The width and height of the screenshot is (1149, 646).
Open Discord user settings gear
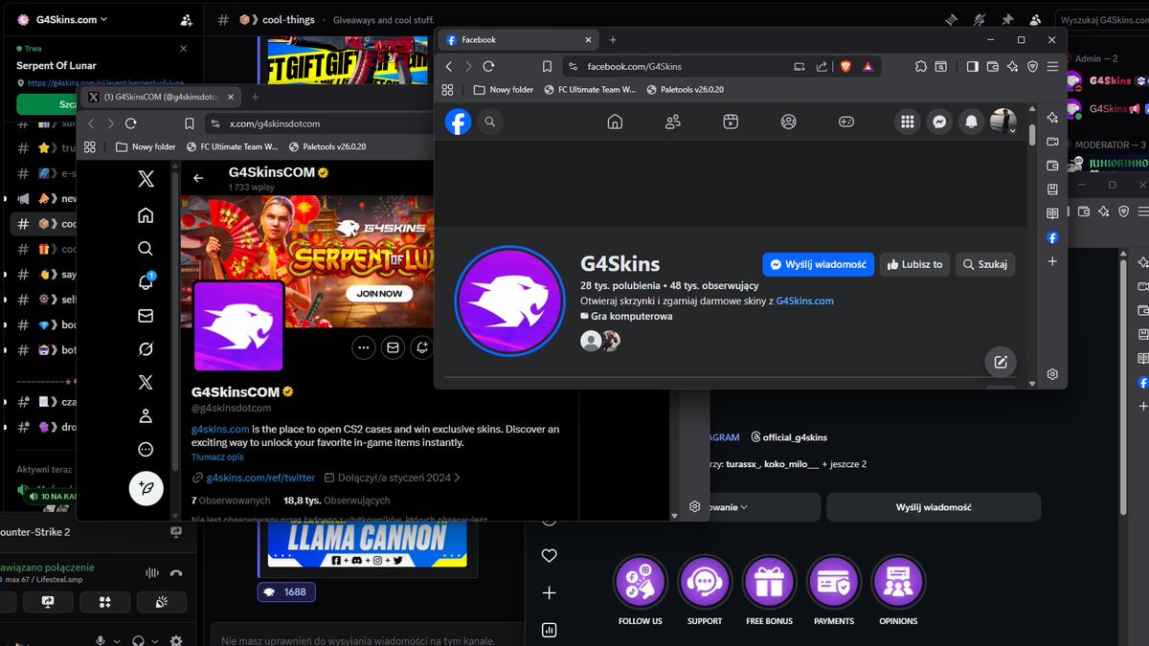[x=175, y=640]
